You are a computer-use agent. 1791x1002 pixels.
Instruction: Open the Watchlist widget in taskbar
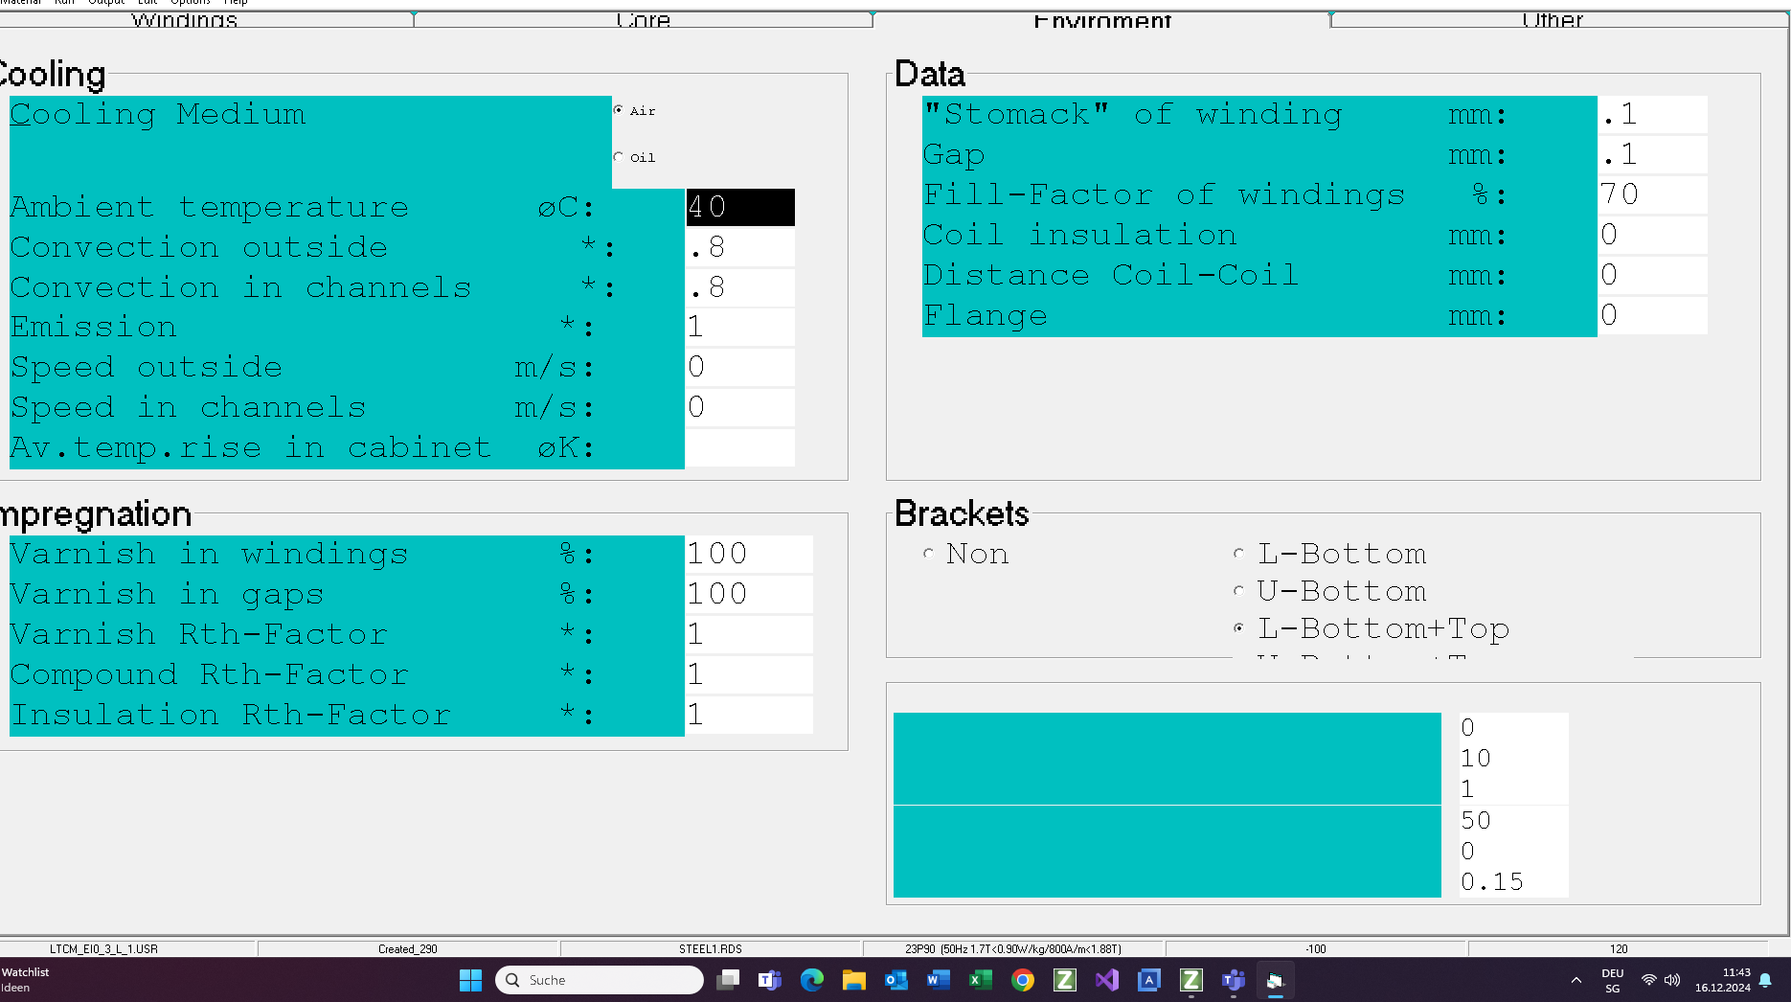(27, 980)
